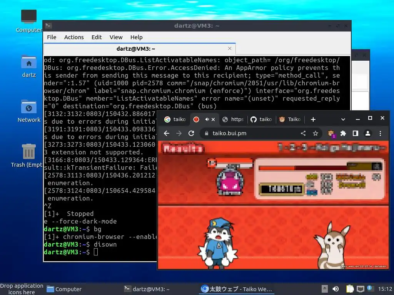Switch to dartz@VM3 terminal in taskbar
Viewport: 394px width, 295px height.
[x=147, y=289]
